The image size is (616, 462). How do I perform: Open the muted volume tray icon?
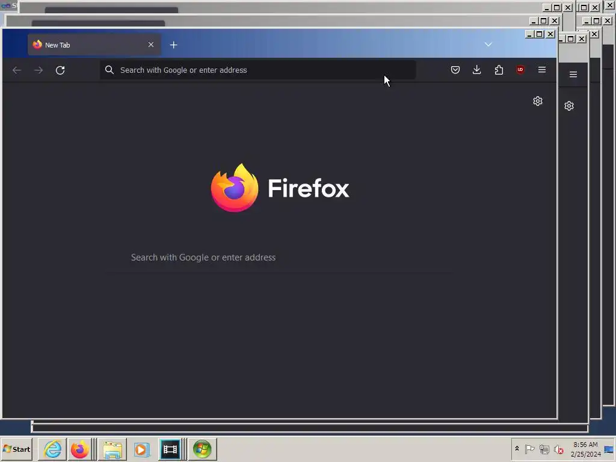(558, 449)
